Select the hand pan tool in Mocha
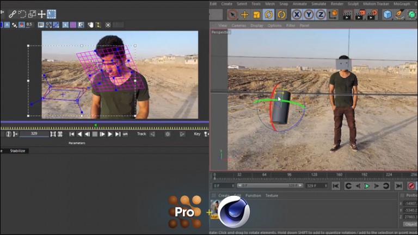The height and width of the screenshot is (235, 418). click(x=91, y=25)
